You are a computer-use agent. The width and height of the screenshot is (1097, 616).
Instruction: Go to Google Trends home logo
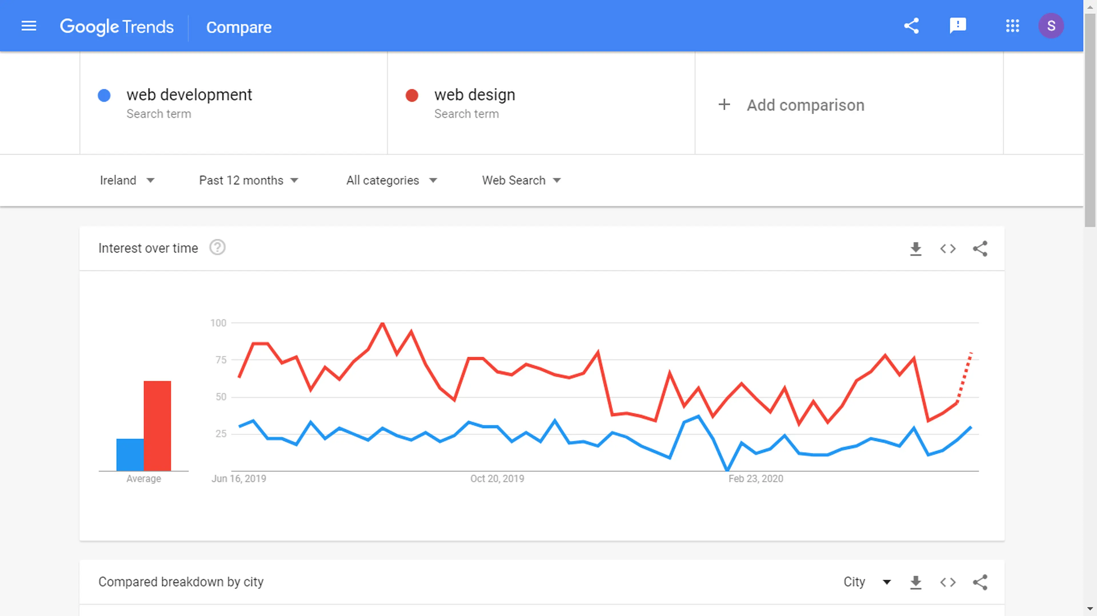[117, 27]
